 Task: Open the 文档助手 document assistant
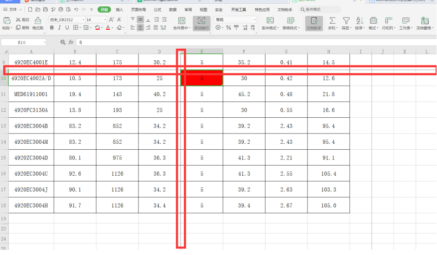point(314,23)
